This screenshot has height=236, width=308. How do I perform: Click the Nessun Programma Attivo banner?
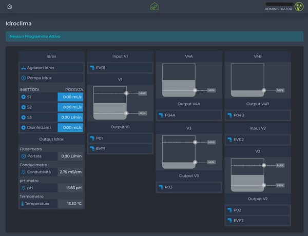tap(154, 37)
